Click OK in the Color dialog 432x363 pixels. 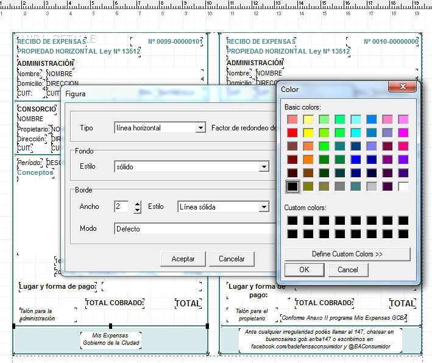coord(304,269)
